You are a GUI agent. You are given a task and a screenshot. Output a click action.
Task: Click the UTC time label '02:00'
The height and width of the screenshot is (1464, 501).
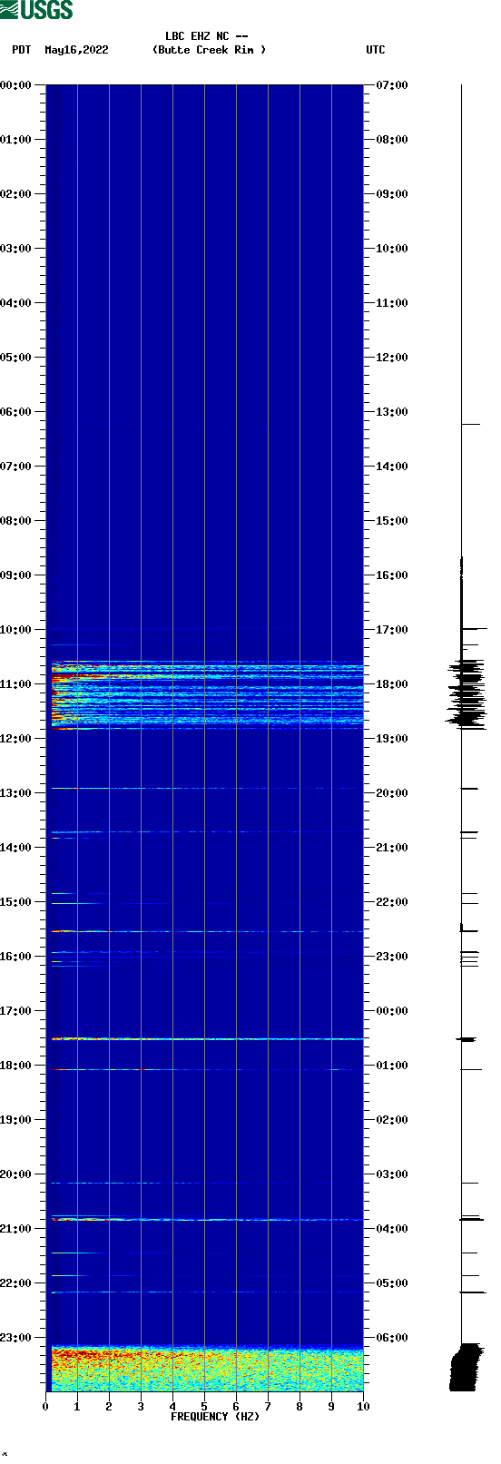pos(392,1120)
